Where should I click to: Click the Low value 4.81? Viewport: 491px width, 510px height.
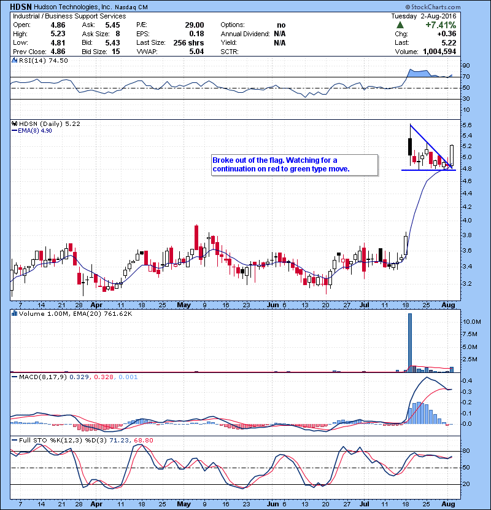[58, 42]
